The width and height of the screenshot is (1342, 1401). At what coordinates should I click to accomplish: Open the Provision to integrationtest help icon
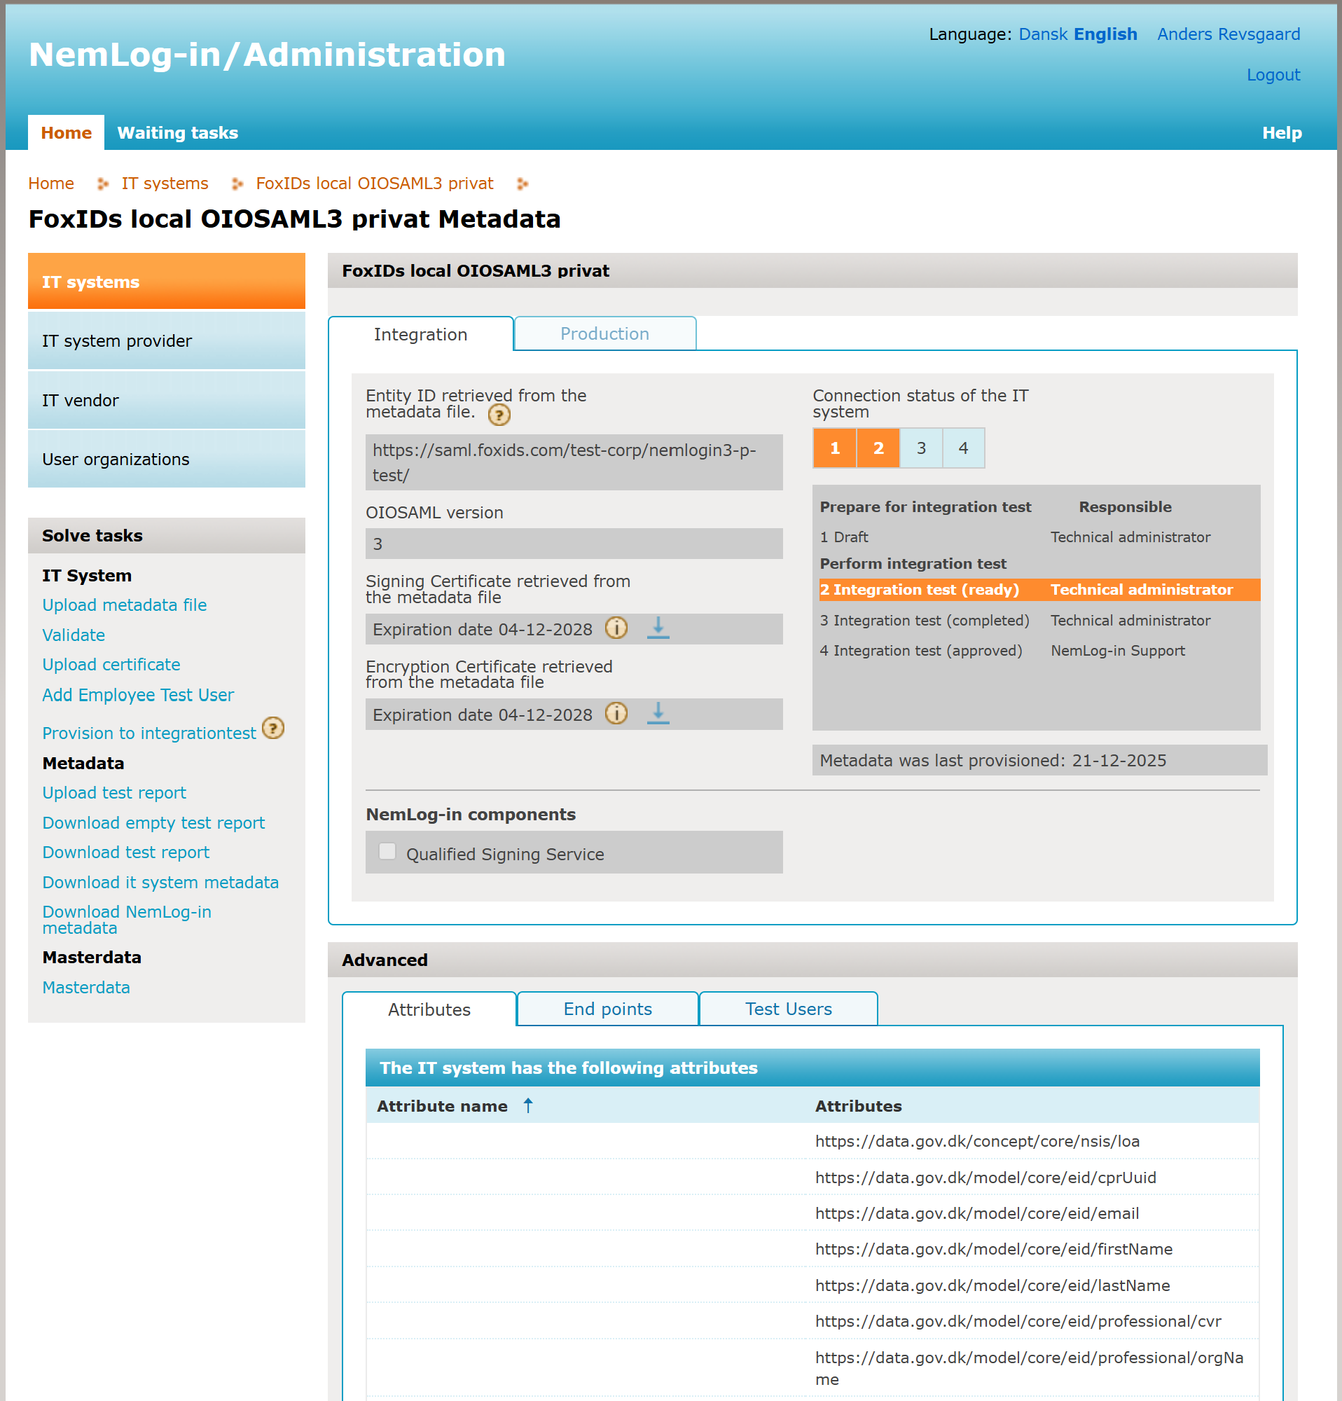click(273, 729)
